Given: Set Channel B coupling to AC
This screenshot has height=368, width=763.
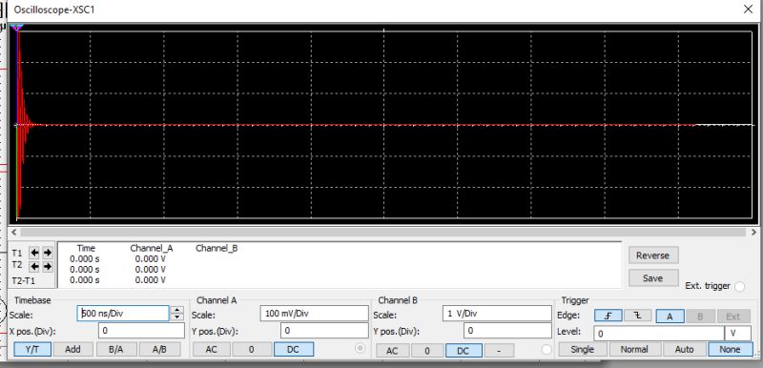Looking at the screenshot, I should [392, 351].
